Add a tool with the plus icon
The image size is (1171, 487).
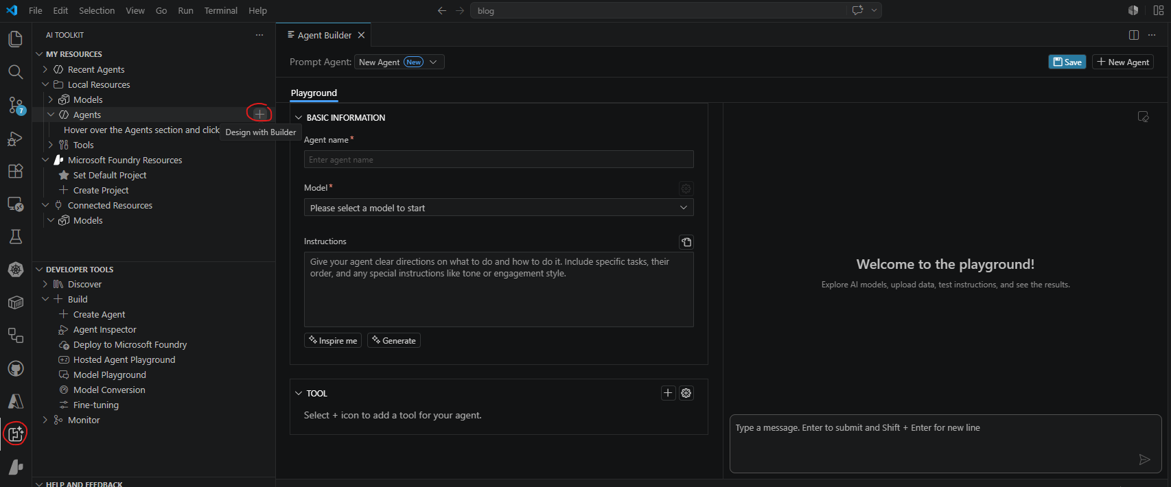click(x=668, y=393)
